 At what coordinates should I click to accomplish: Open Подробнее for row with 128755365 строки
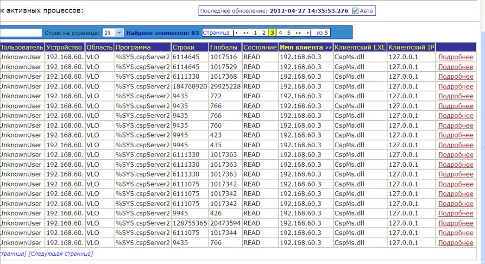pyautogui.click(x=456, y=223)
